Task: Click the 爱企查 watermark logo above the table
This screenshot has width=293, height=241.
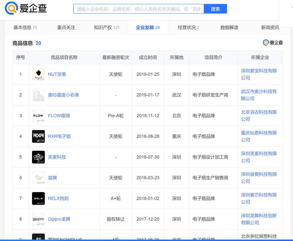Action: pos(273,43)
